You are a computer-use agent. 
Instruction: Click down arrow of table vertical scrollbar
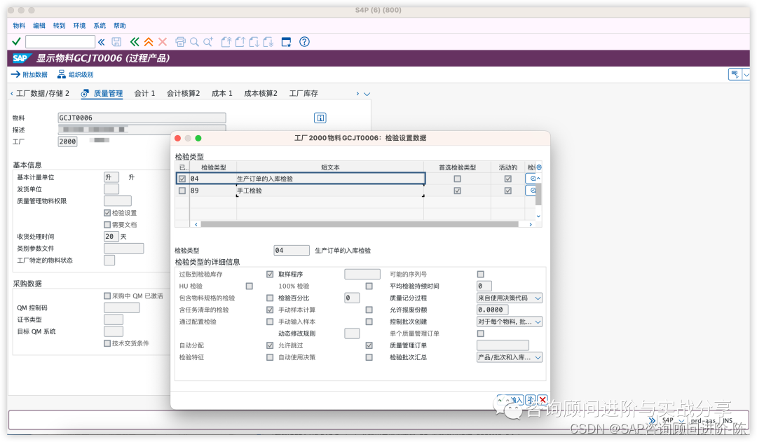click(538, 216)
